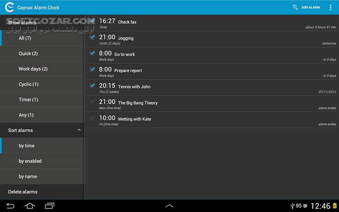Click the Caynax app logo icon
The height and width of the screenshot is (212, 339).
coord(9,7)
